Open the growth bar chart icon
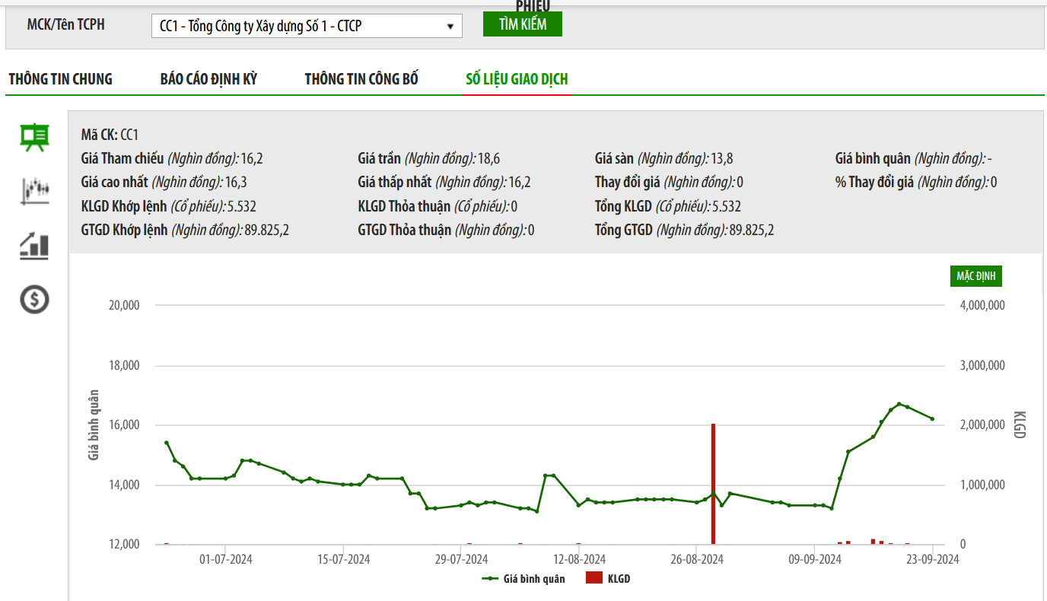 (34, 246)
